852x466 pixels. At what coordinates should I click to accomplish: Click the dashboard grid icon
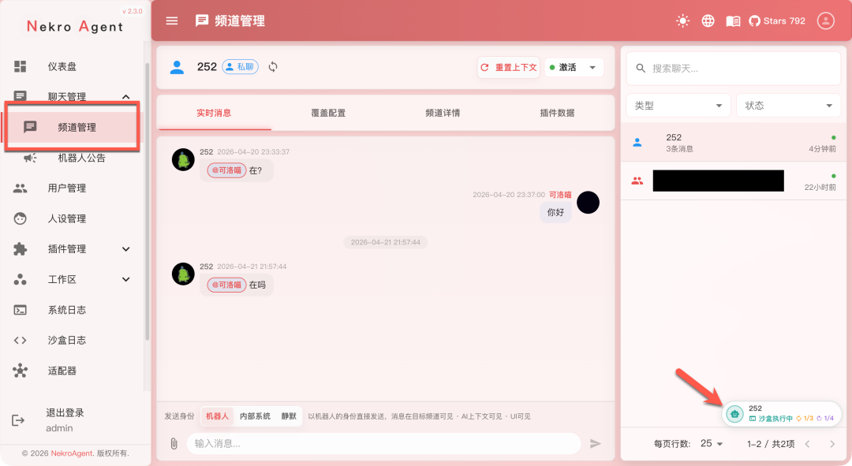click(20, 66)
